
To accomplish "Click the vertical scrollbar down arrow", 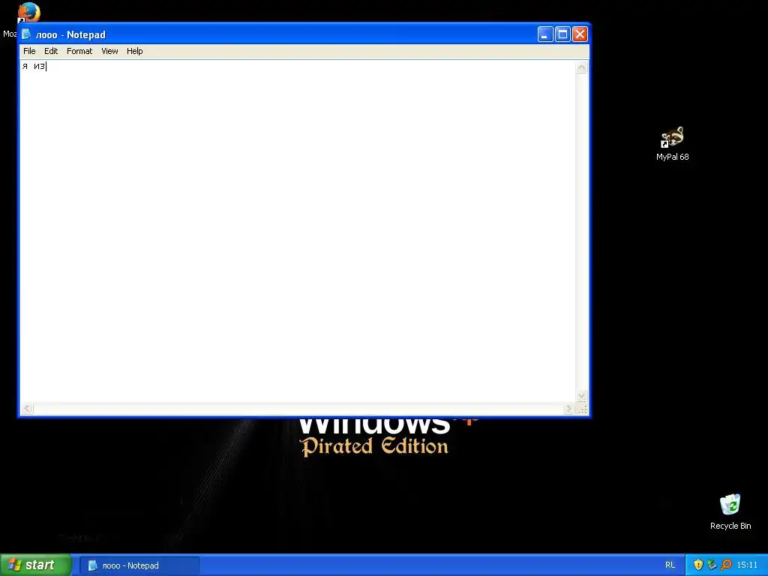I will pos(581,395).
